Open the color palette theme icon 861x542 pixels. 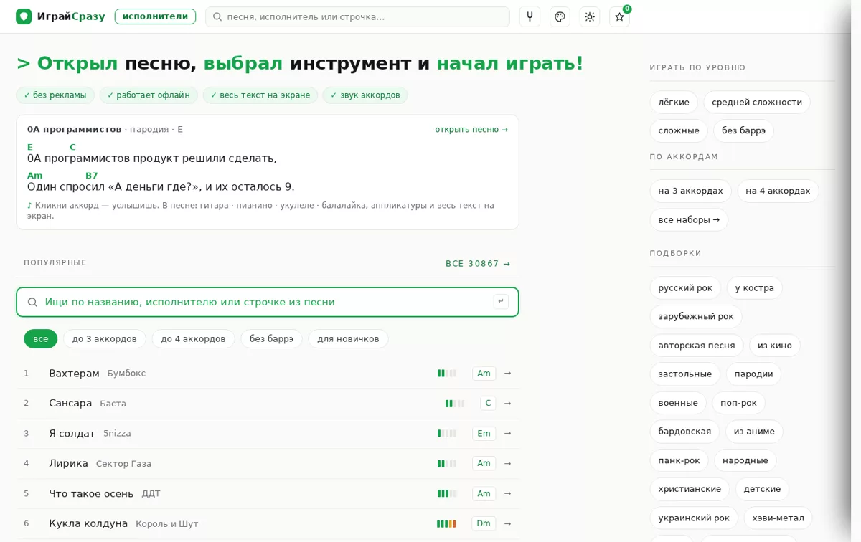pos(560,16)
